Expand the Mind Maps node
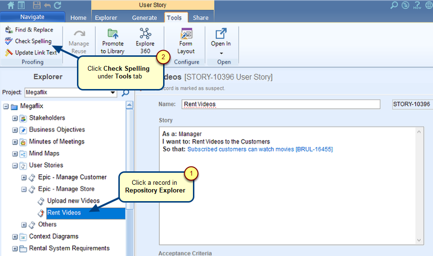Viewport: 433px width, 256px height. [15, 154]
